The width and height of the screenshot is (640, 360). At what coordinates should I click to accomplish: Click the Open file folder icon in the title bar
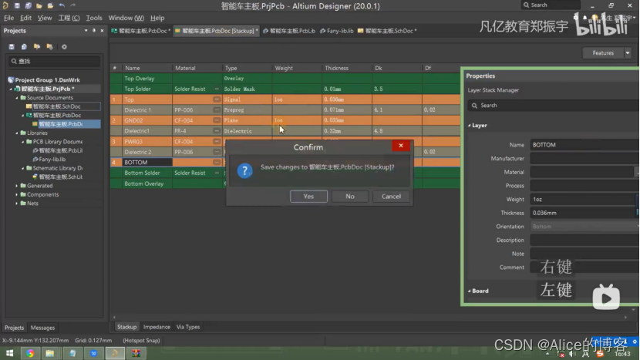pyautogui.click(x=39, y=5)
